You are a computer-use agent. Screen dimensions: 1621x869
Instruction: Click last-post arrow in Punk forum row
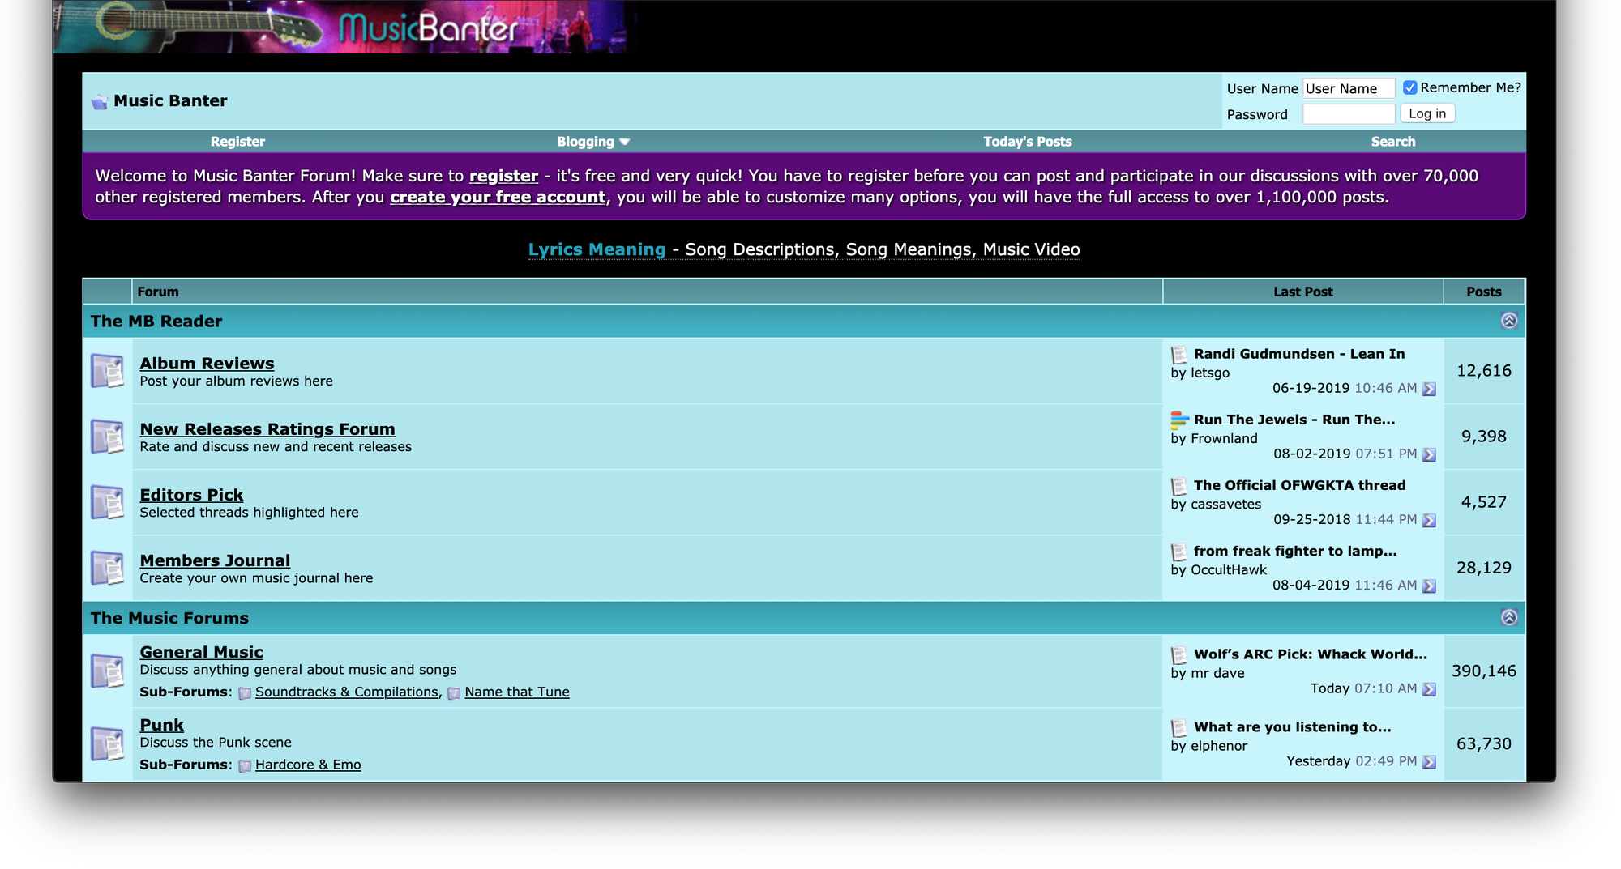click(x=1429, y=762)
